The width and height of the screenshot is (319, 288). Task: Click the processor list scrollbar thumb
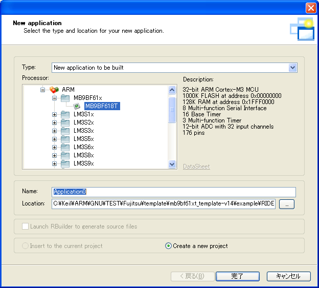(x=172, y=110)
